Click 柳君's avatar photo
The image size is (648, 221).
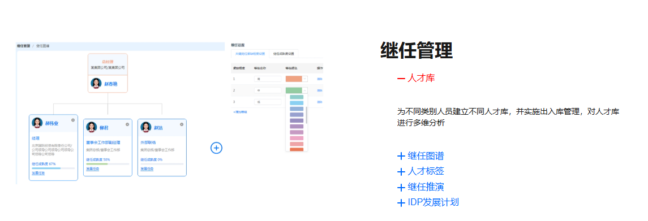91,127
